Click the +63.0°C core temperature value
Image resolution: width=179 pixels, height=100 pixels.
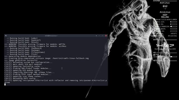174,33
